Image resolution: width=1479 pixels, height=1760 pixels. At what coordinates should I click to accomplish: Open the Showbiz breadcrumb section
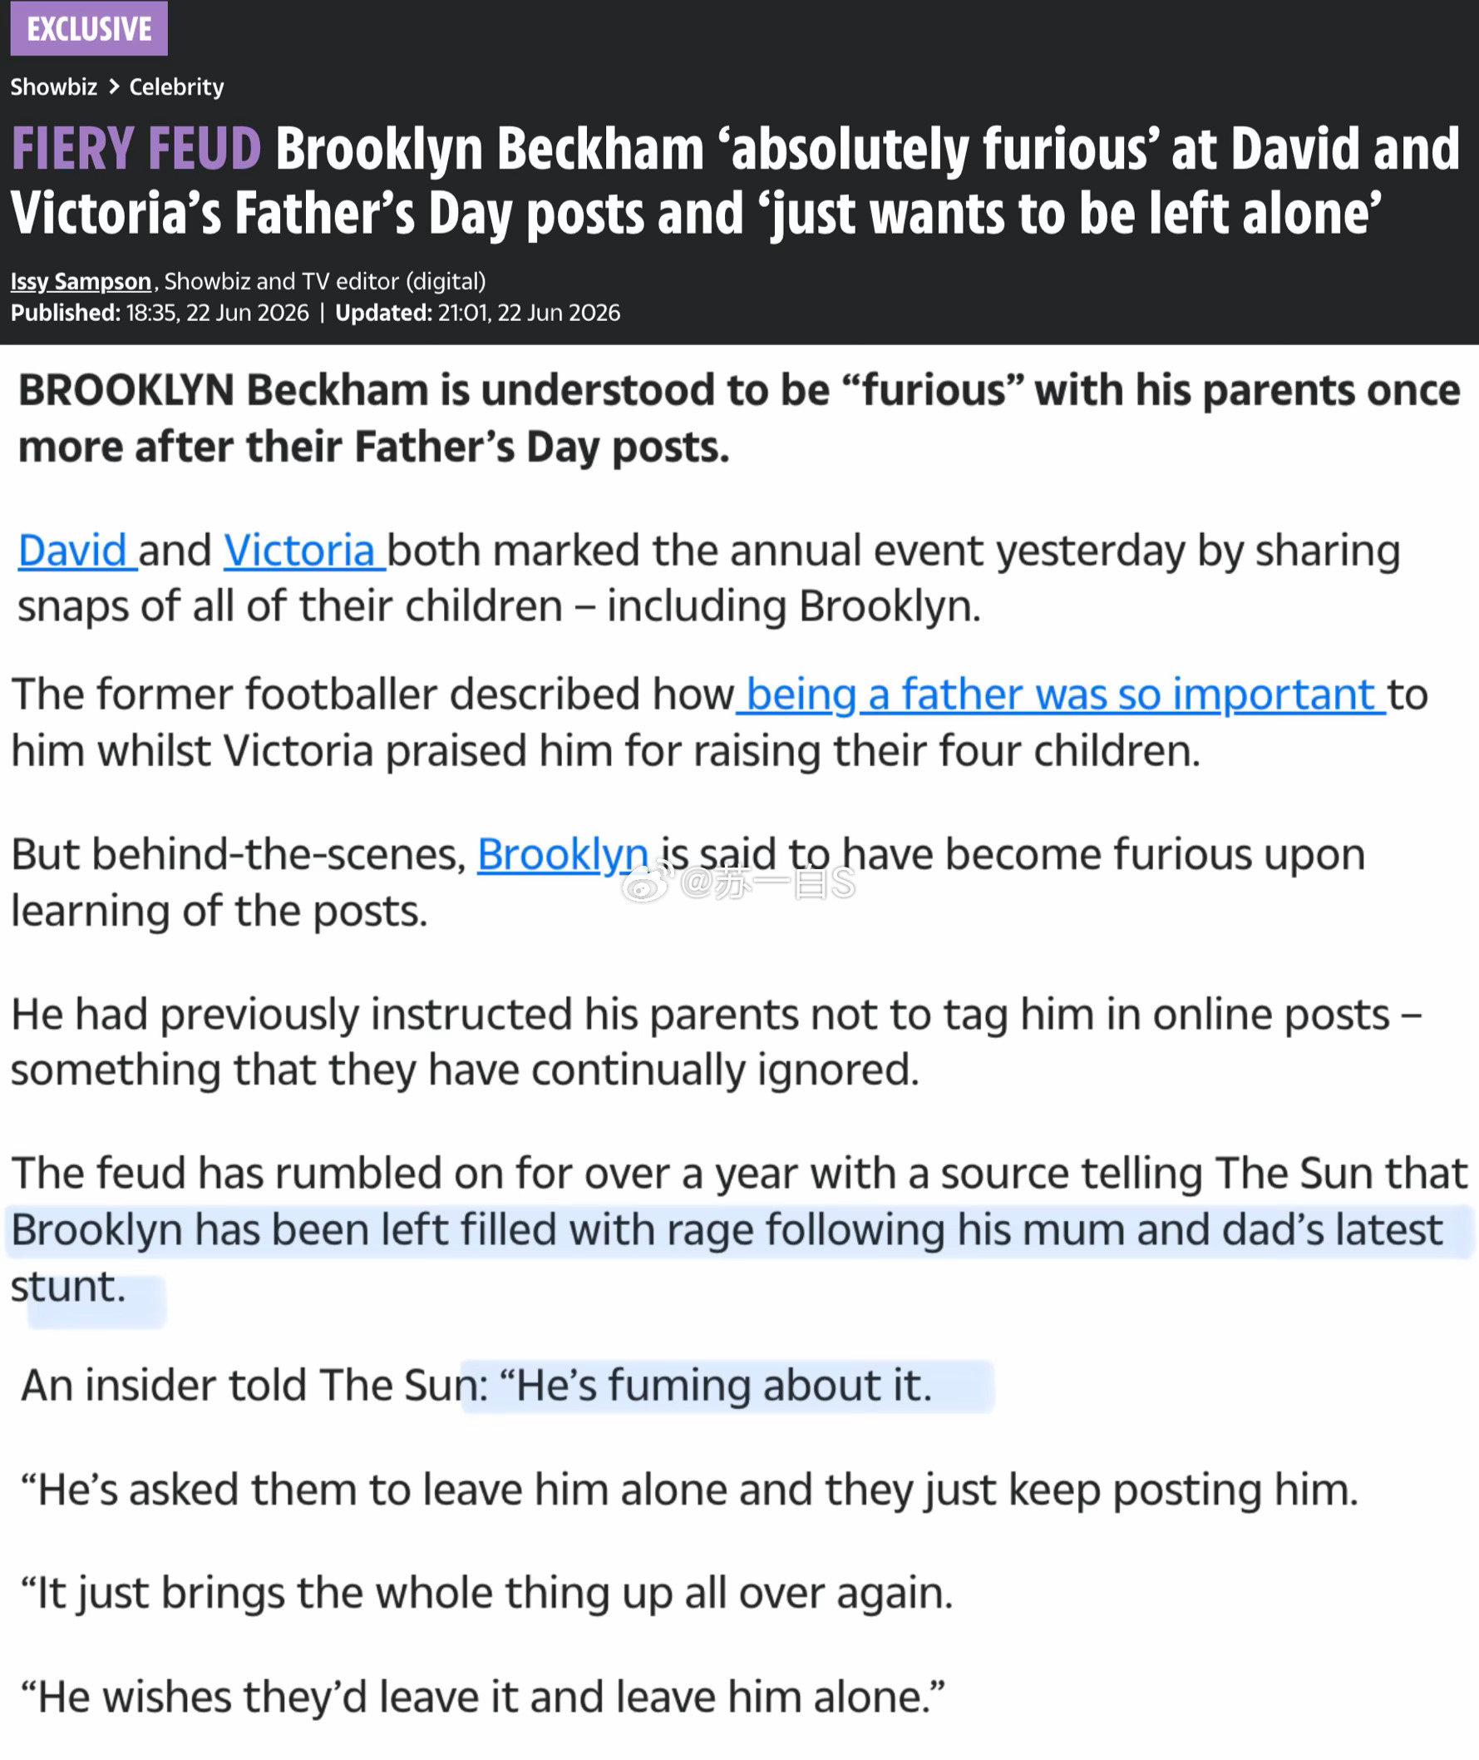tap(54, 87)
